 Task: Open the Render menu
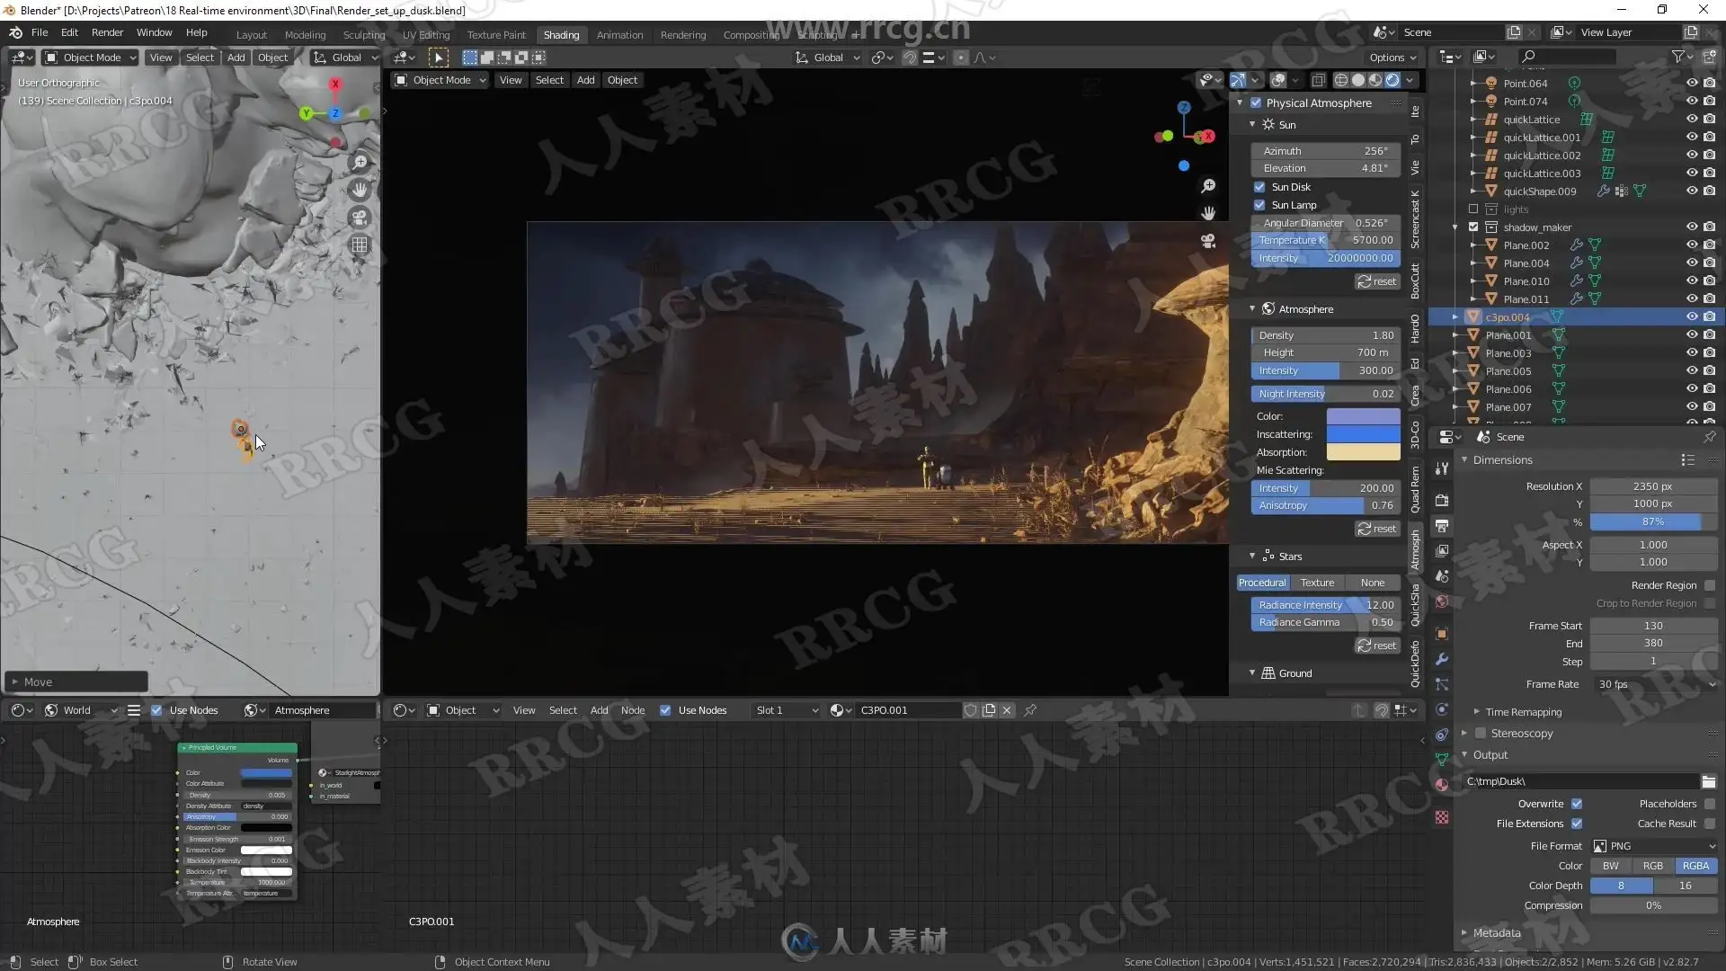pyautogui.click(x=107, y=32)
